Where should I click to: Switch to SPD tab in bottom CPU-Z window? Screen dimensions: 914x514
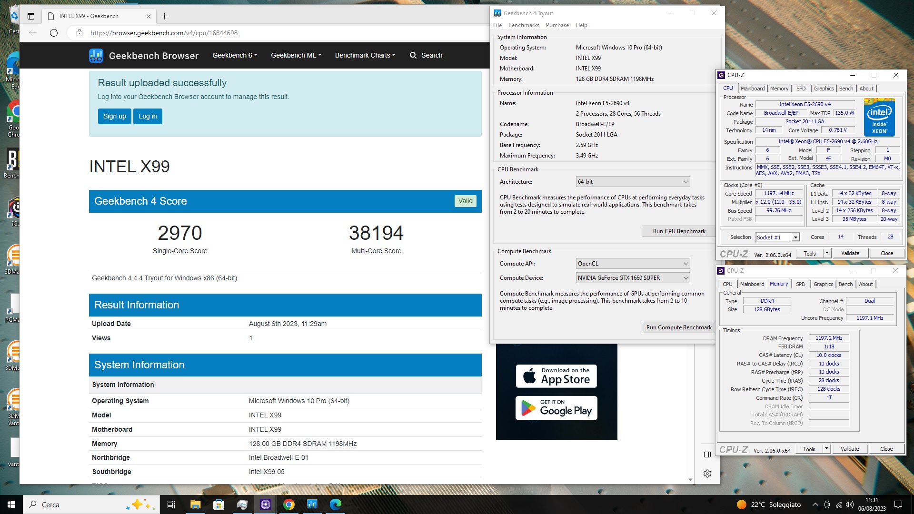coord(801,284)
